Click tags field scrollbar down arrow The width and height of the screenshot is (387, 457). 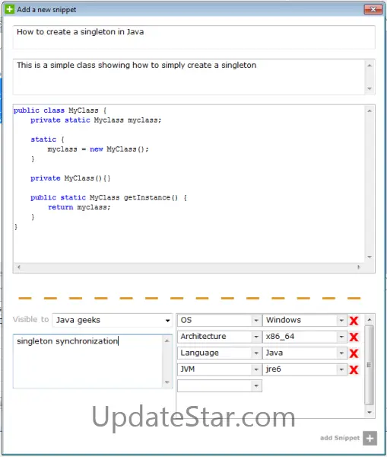pos(167,382)
